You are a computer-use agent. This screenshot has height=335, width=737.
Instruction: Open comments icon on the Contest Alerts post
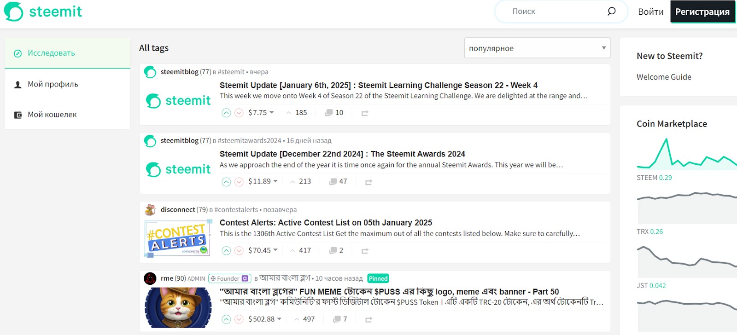click(333, 250)
